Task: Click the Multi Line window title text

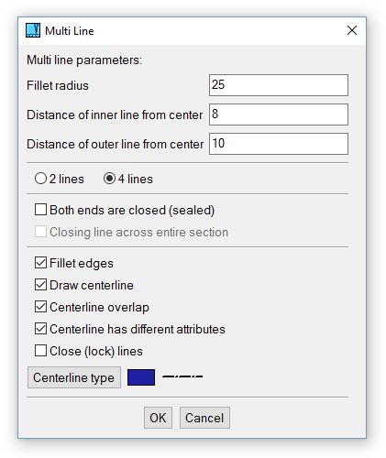Action: pos(70,31)
